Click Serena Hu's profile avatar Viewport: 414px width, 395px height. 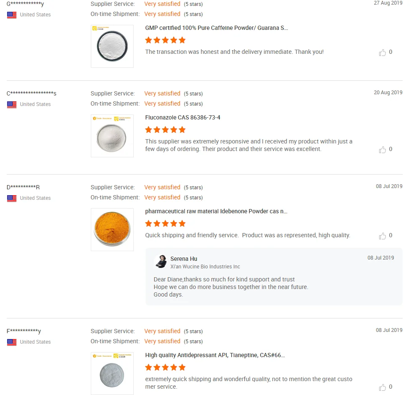[161, 261]
